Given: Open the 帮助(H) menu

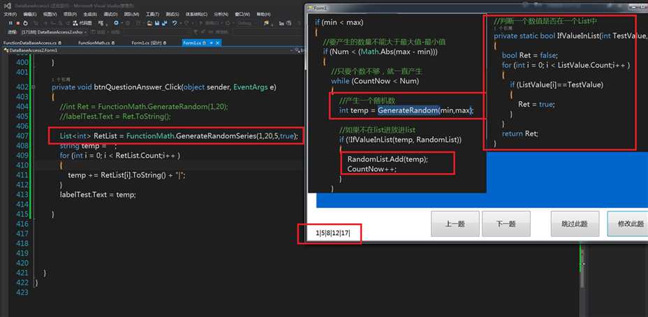Looking at the screenshot, I should click(263, 15).
